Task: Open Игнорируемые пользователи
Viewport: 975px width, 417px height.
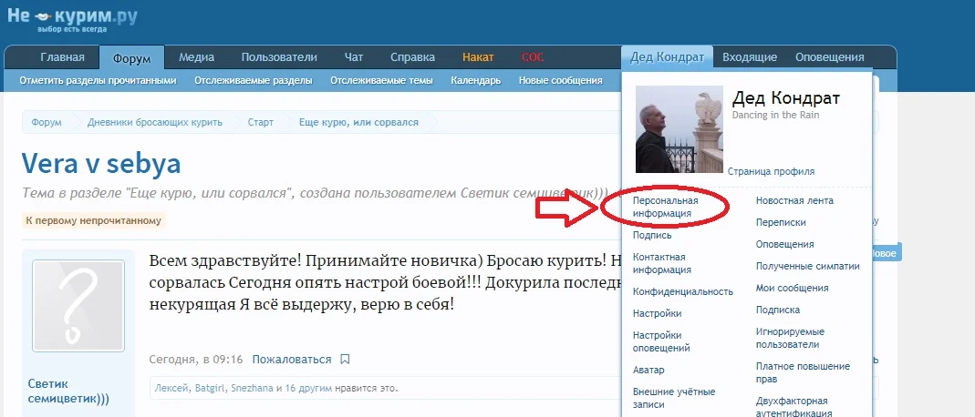Action: 790,338
